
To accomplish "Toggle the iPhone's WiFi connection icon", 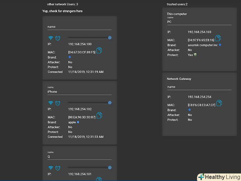I will pos(50,103).
